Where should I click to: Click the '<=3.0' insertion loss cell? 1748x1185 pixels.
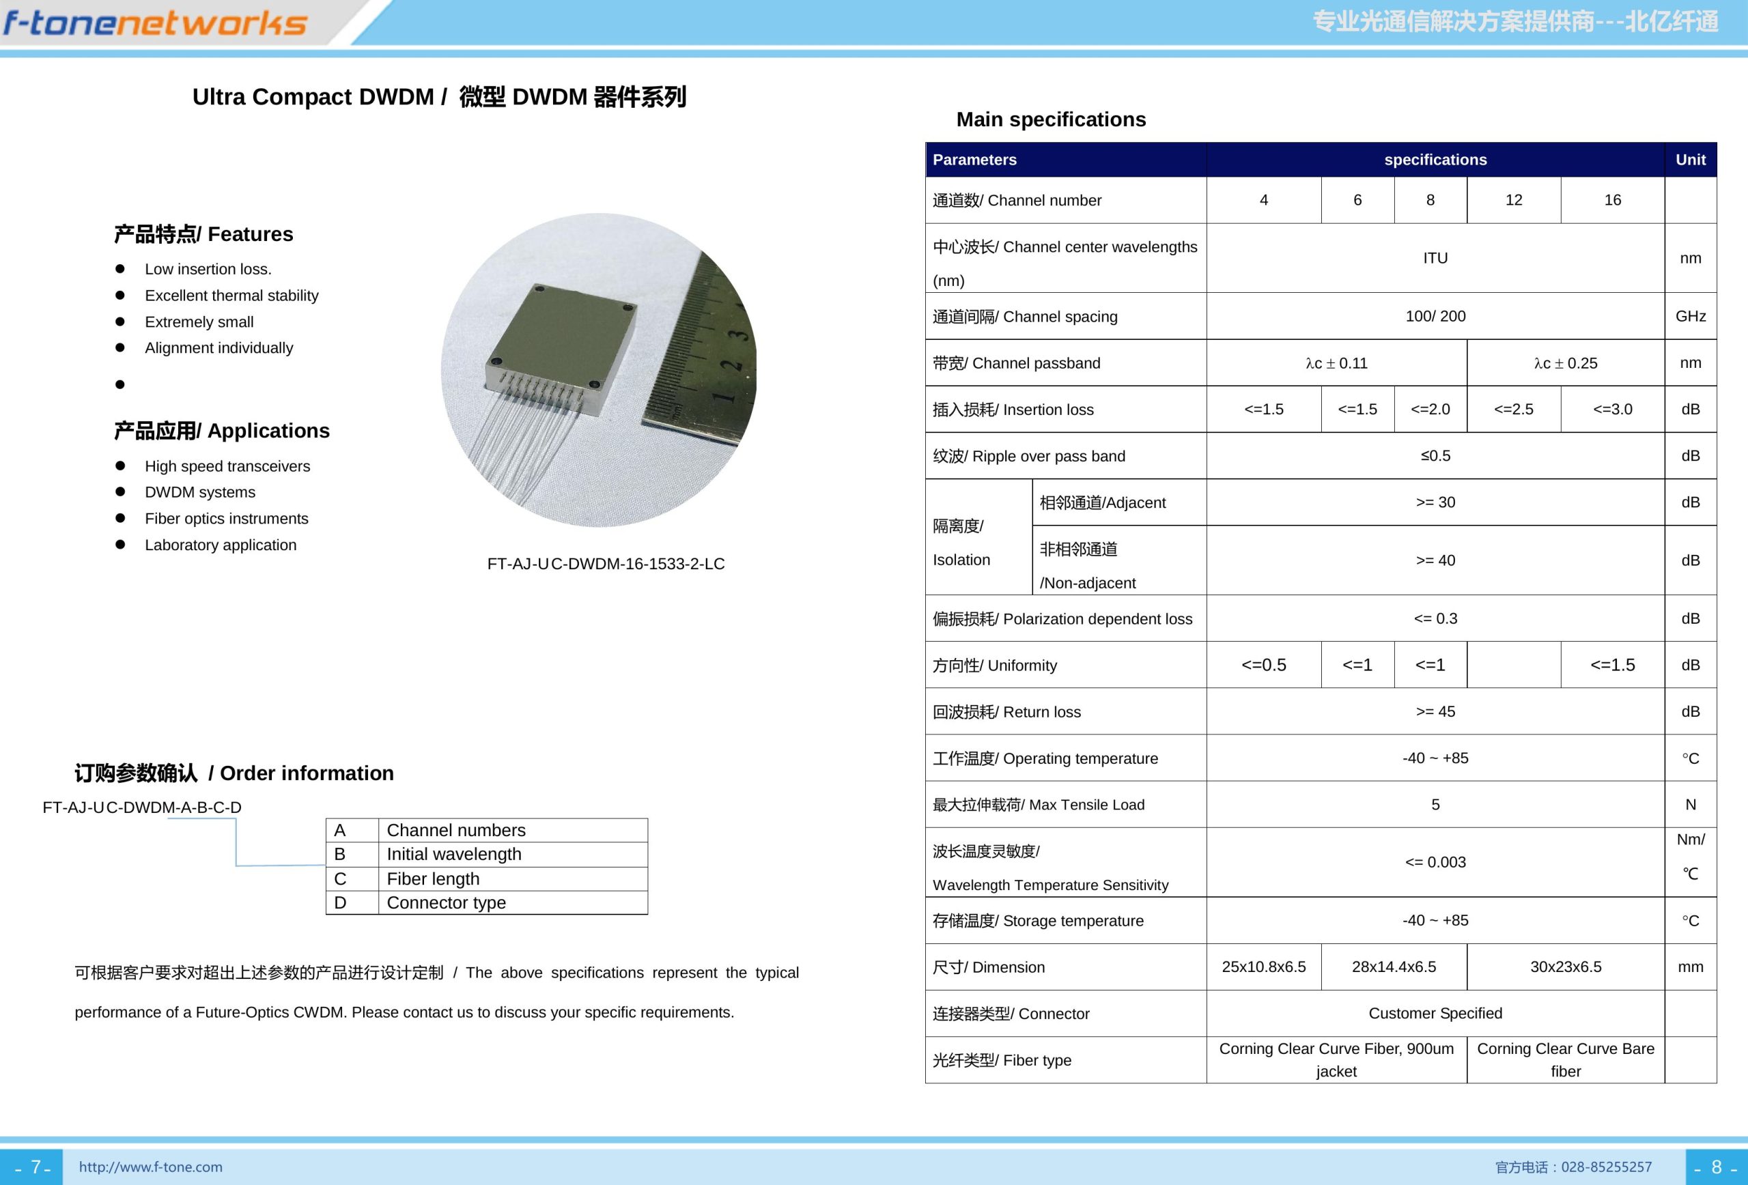coord(1613,409)
